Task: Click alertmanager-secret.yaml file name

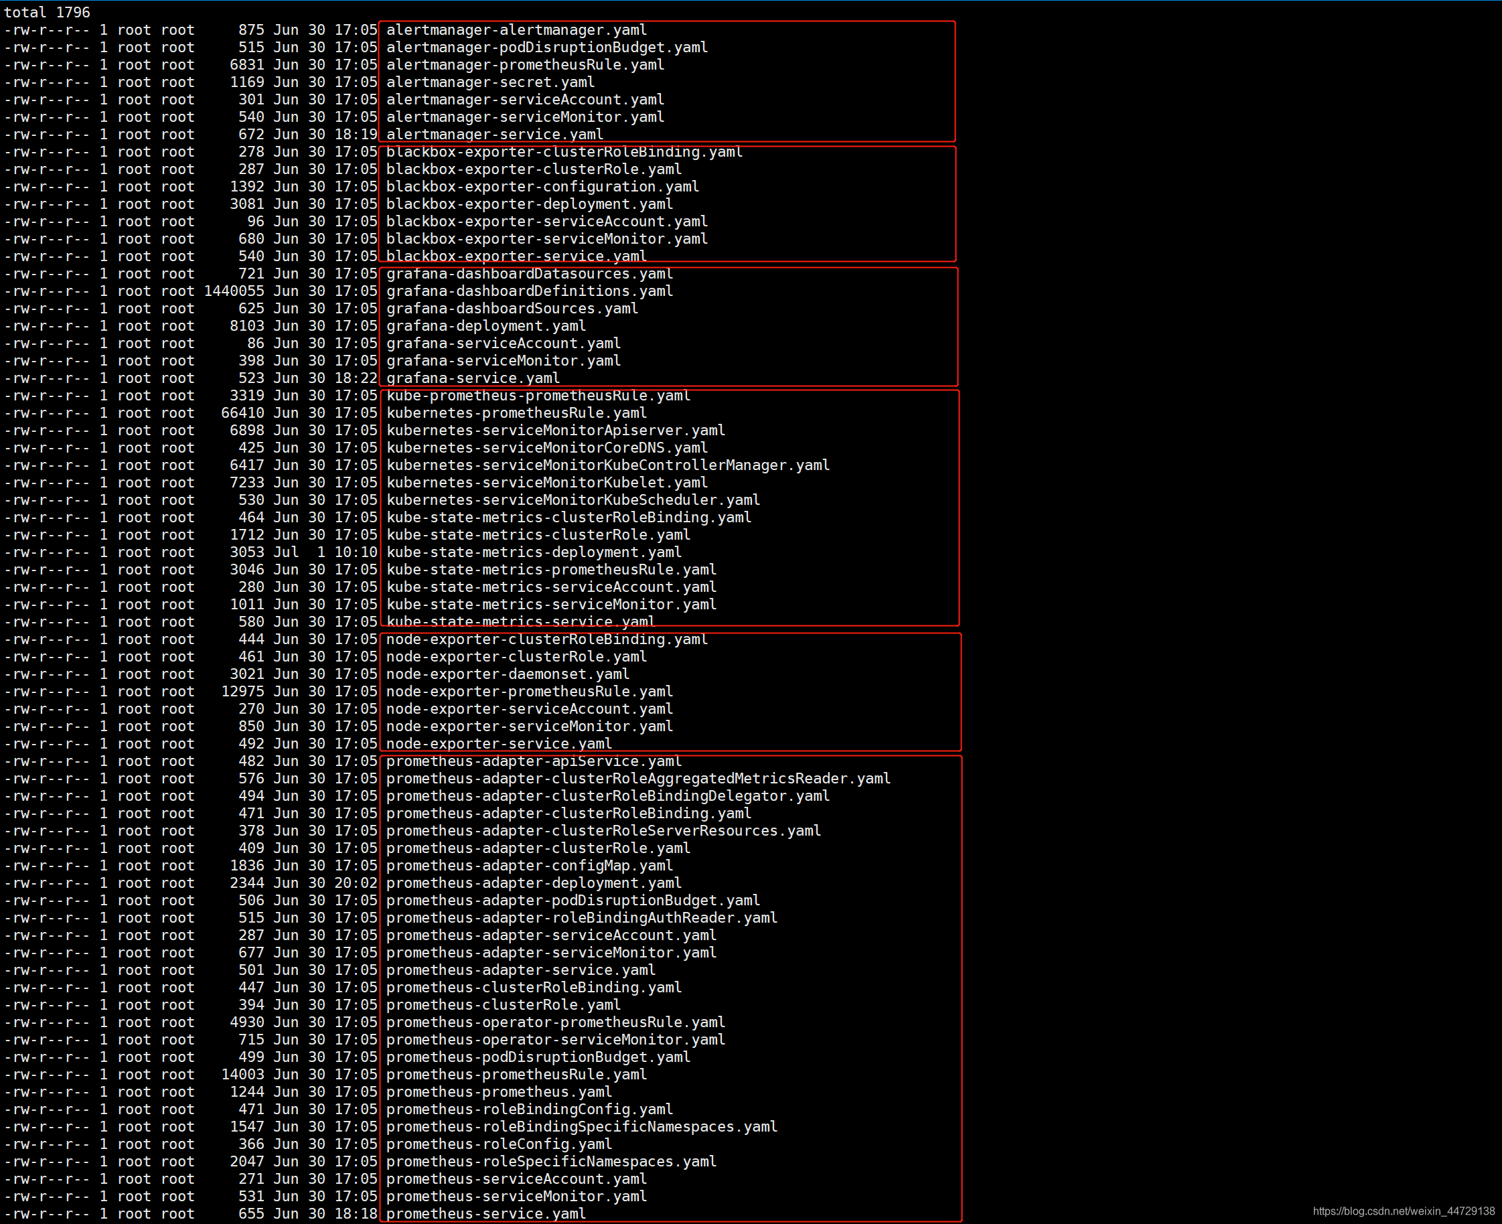Action: pos(490,82)
